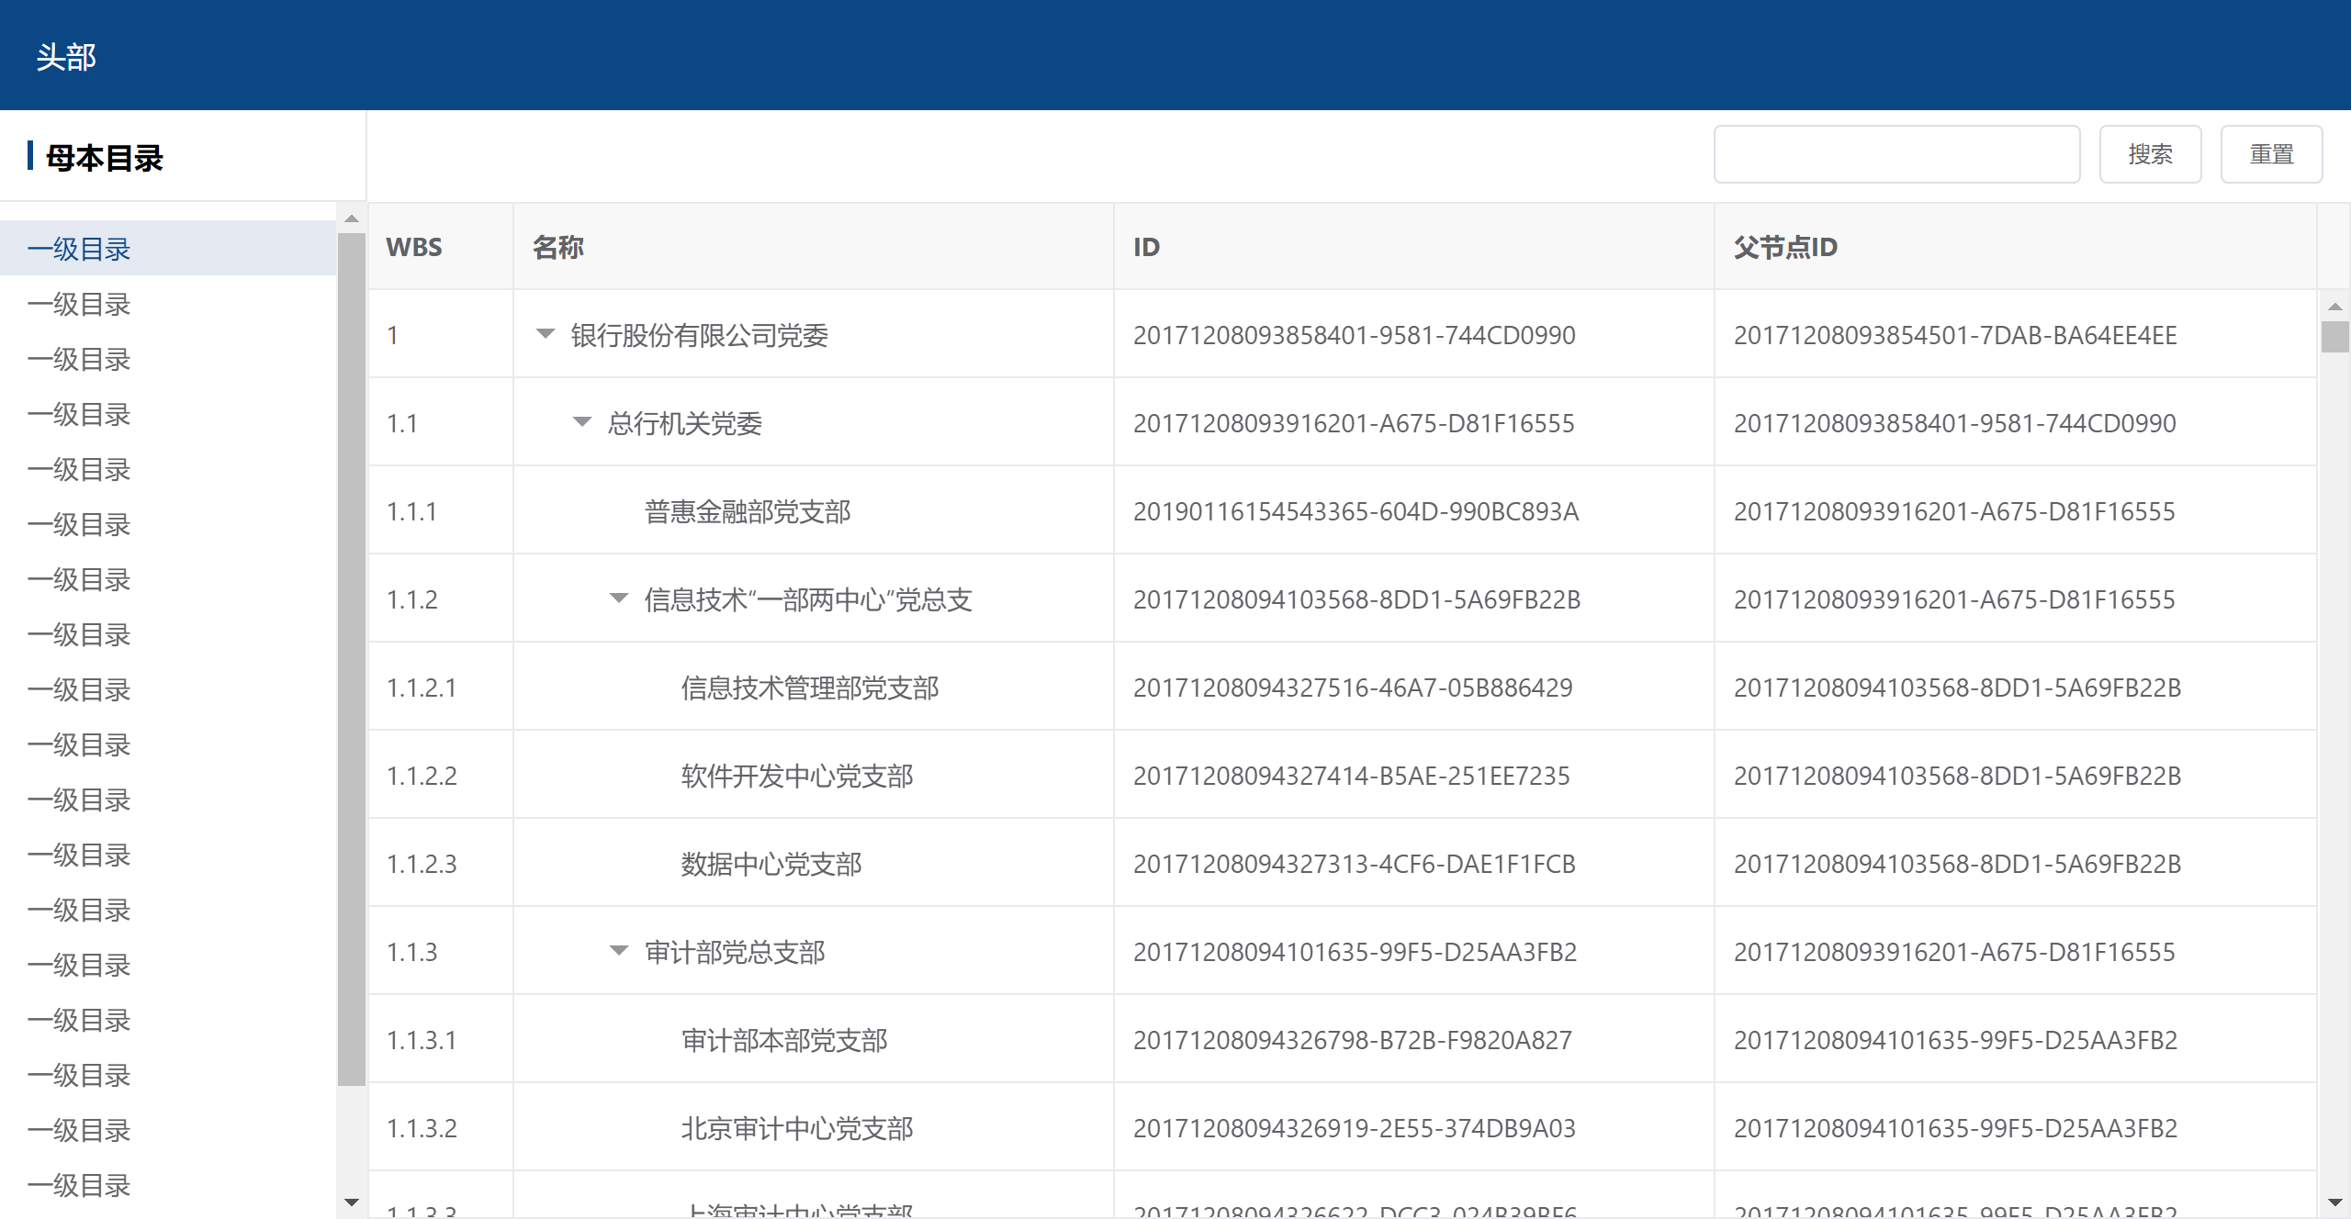Select the 数据中心党支部 row
Screen dimensions: 2351x1219
(771, 864)
